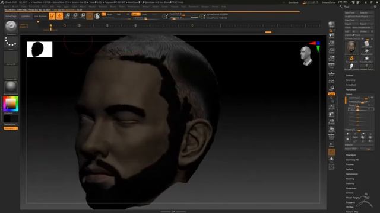Expand the FiberMesh subpalette
380x213 pixels.
[351, 155]
